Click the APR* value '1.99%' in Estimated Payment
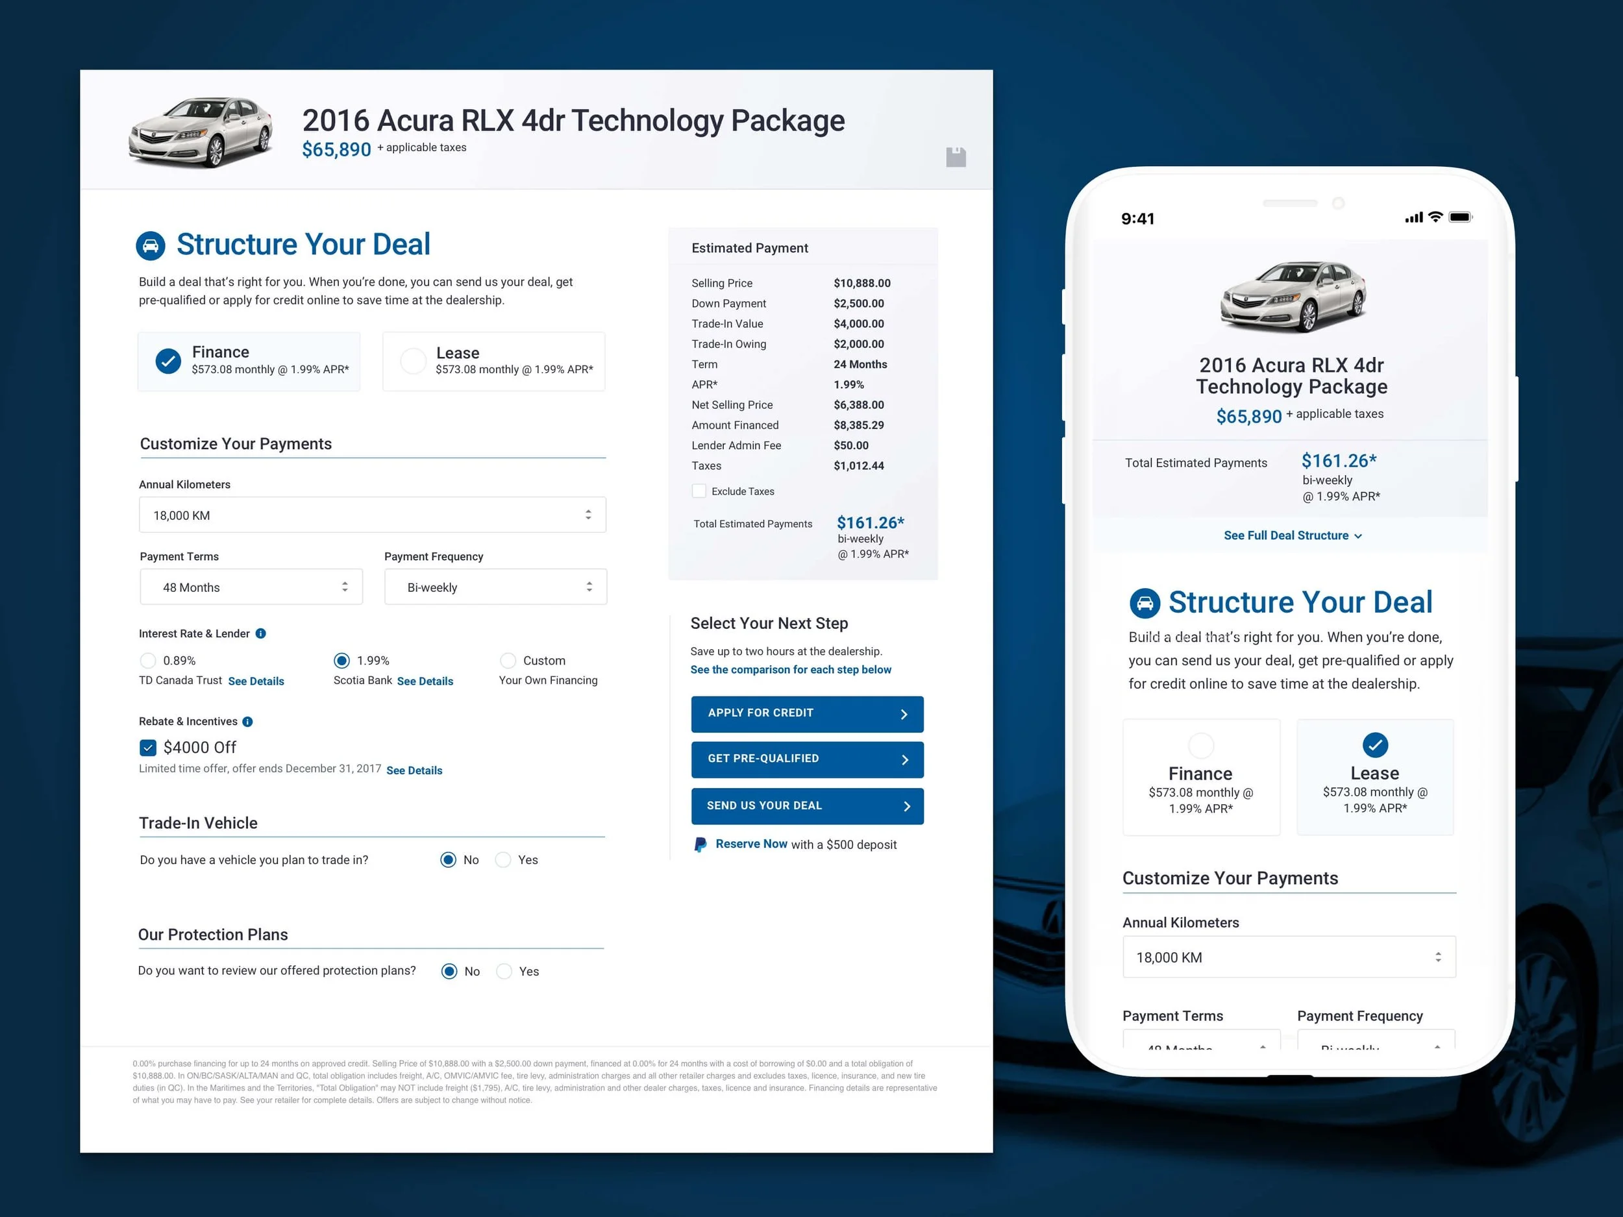This screenshot has height=1217, width=1623. (849, 384)
